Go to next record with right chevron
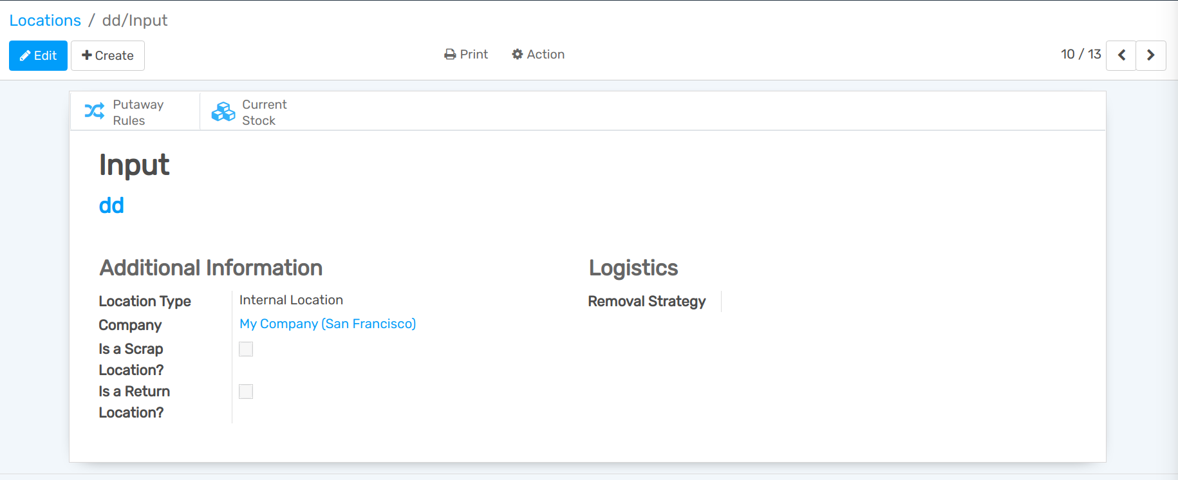Screen dimensions: 1178x480 [1151, 55]
